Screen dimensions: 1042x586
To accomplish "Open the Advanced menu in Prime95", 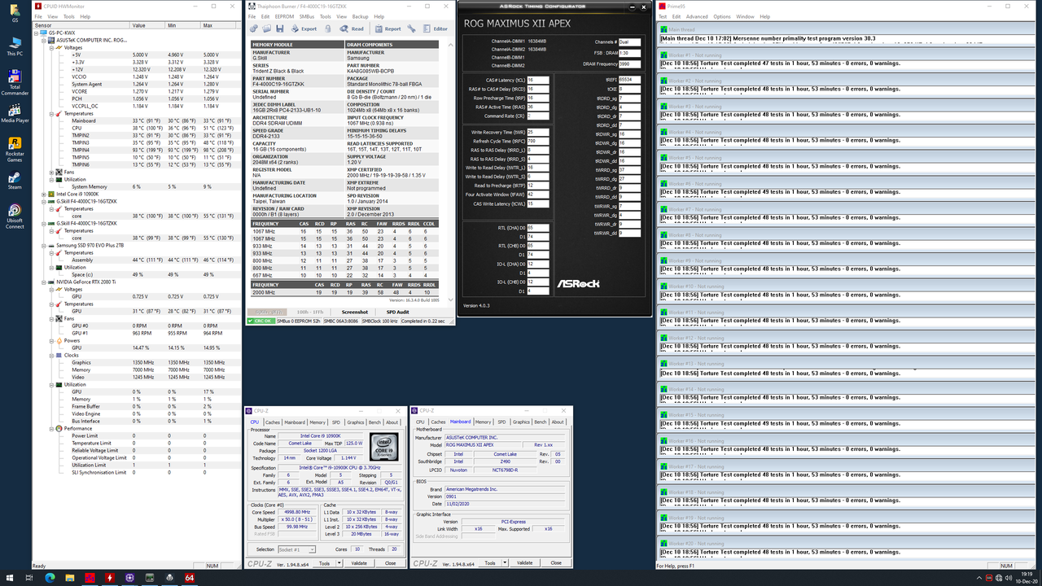I will (697, 16).
